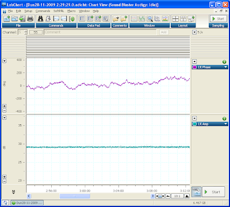Open the Setup menu
The height and width of the screenshot is (207, 230).
28,11
